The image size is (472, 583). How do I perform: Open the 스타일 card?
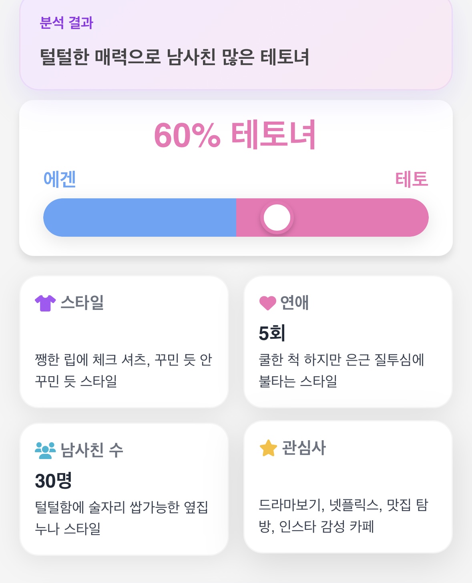124,342
